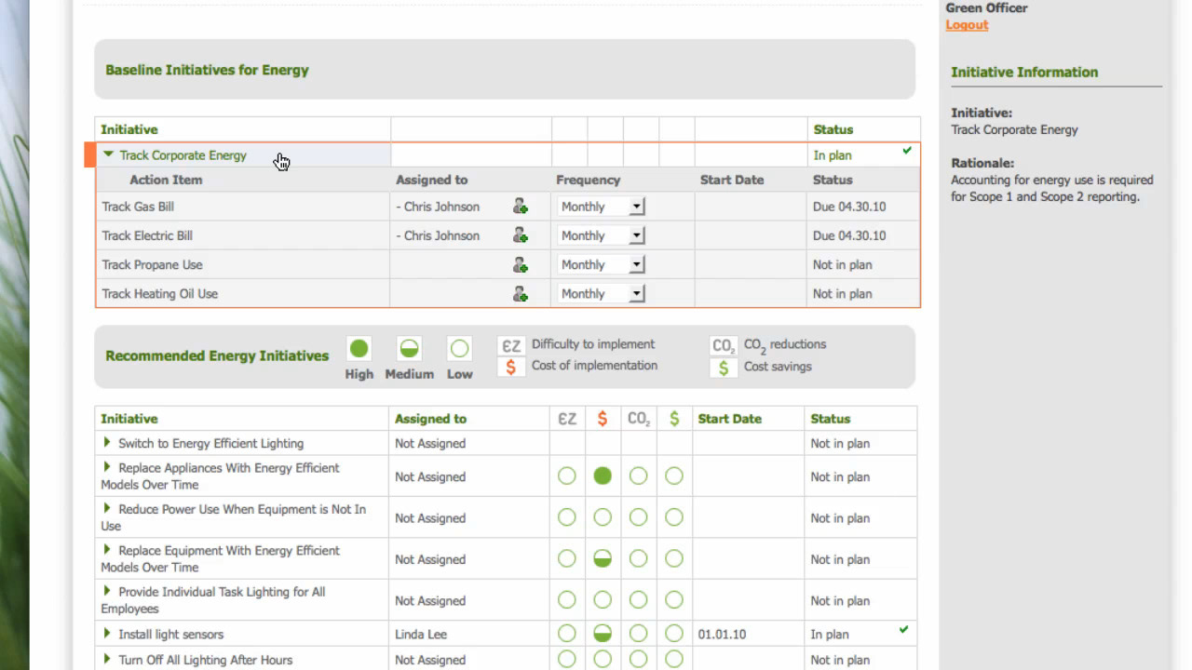This screenshot has height=670, width=1192.
Task: Sort by EZ difficulty column header
Action: point(567,419)
